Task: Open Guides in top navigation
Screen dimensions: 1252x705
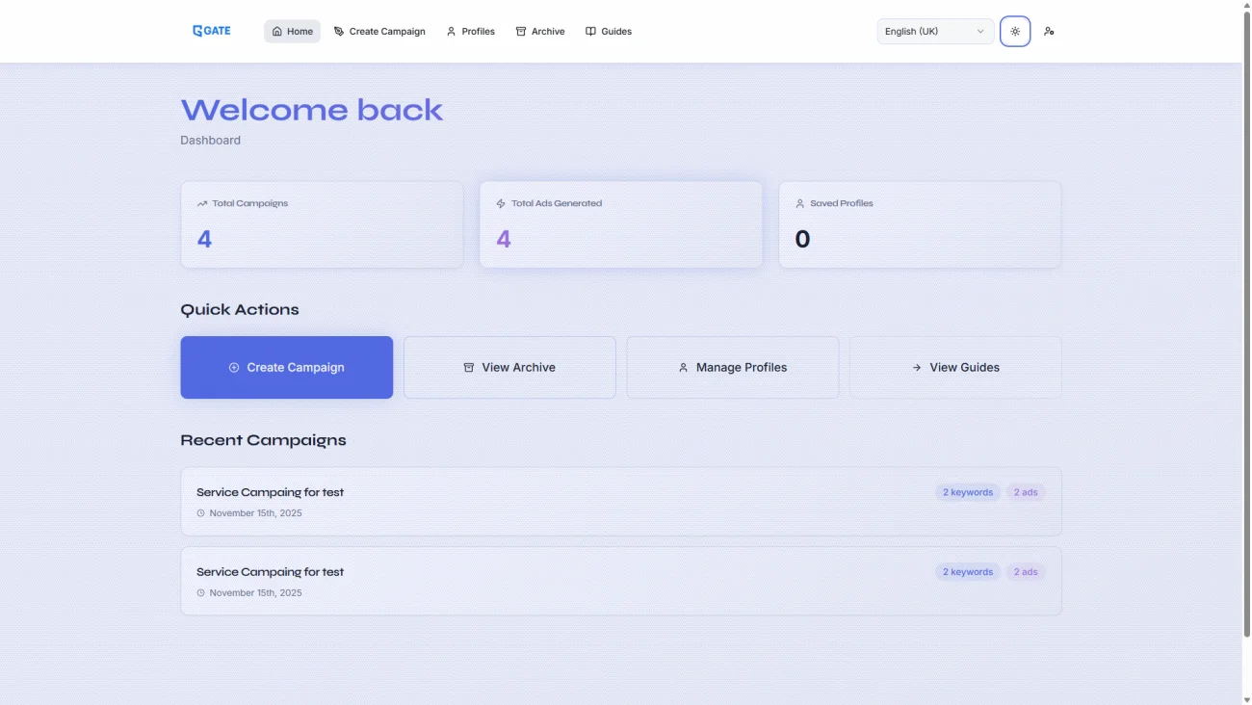Action: click(609, 32)
